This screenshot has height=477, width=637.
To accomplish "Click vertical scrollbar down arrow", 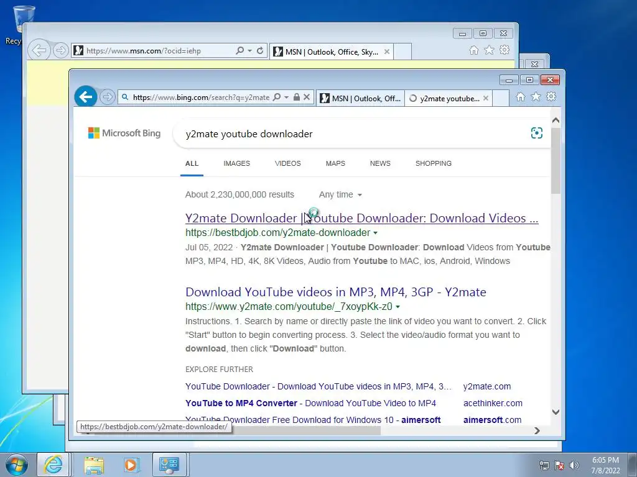I will (556, 412).
